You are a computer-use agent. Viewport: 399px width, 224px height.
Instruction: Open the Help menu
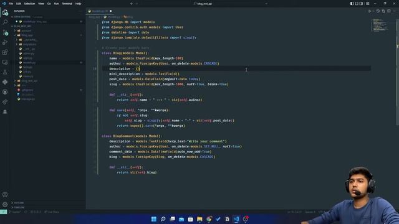click(79, 4)
